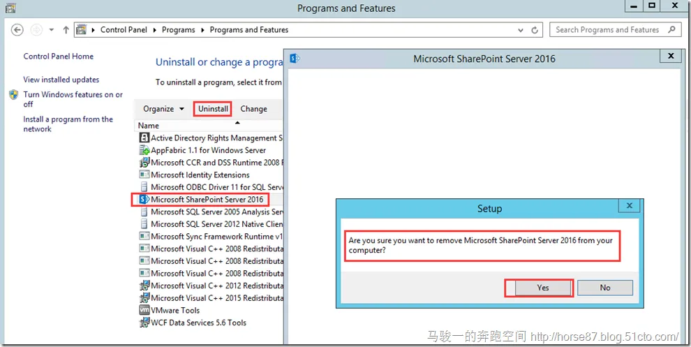Open Turn Windows features on or off

[x=73, y=99]
